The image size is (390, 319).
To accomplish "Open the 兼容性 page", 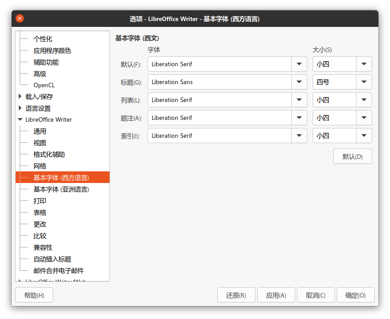I will (43, 247).
